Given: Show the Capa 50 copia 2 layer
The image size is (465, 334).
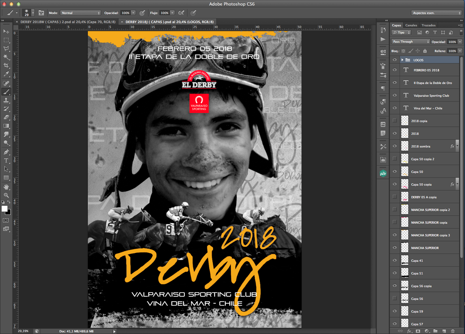Looking at the screenshot, I should (395, 159).
